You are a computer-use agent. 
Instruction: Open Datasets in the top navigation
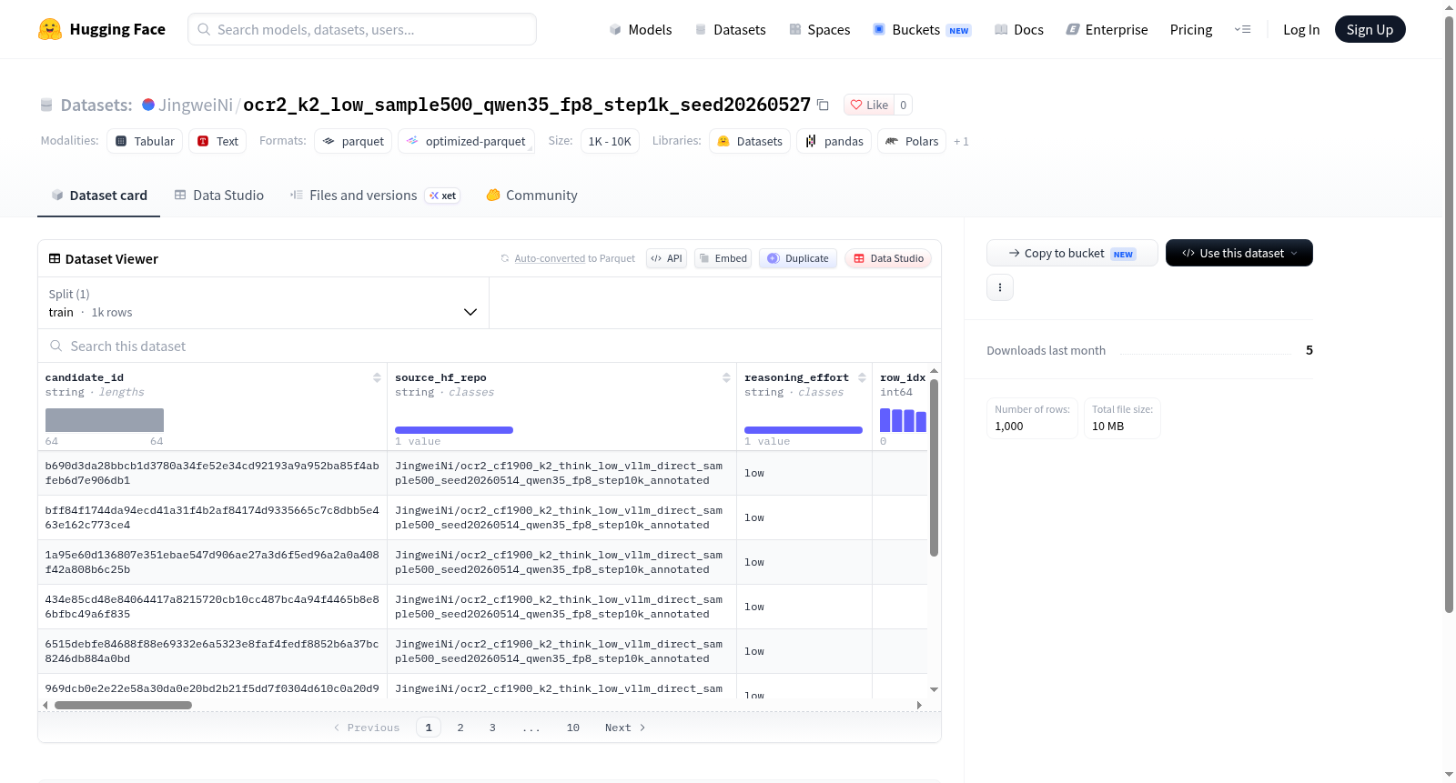pyautogui.click(x=730, y=29)
